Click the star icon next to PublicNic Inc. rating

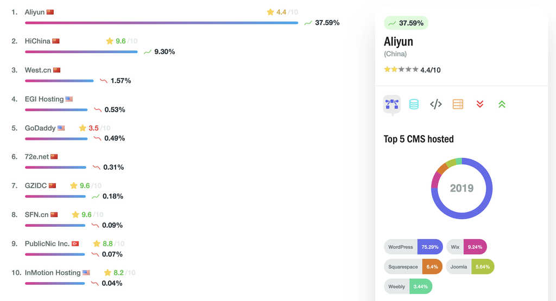tap(97, 244)
